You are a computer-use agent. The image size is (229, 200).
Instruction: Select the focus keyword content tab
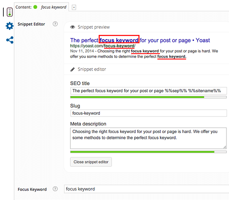click(41, 7)
